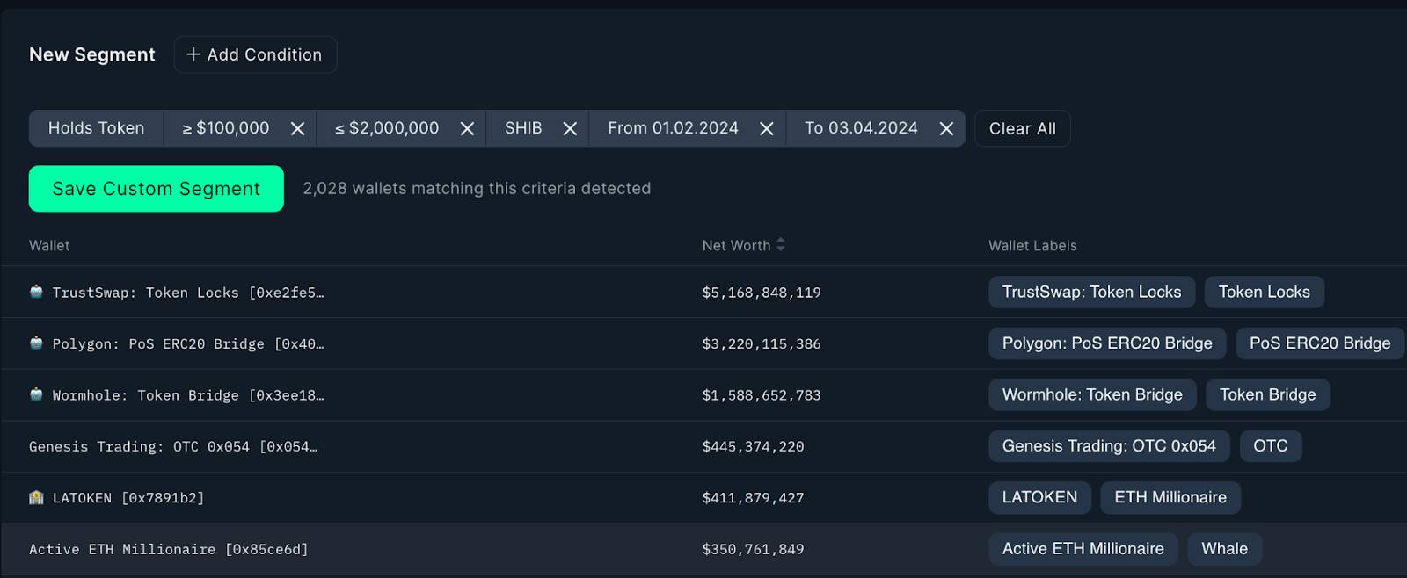This screenshot has width=1407, height=578.
Task: Click the LATOKEN label tag
Action: click(1039, 497)
